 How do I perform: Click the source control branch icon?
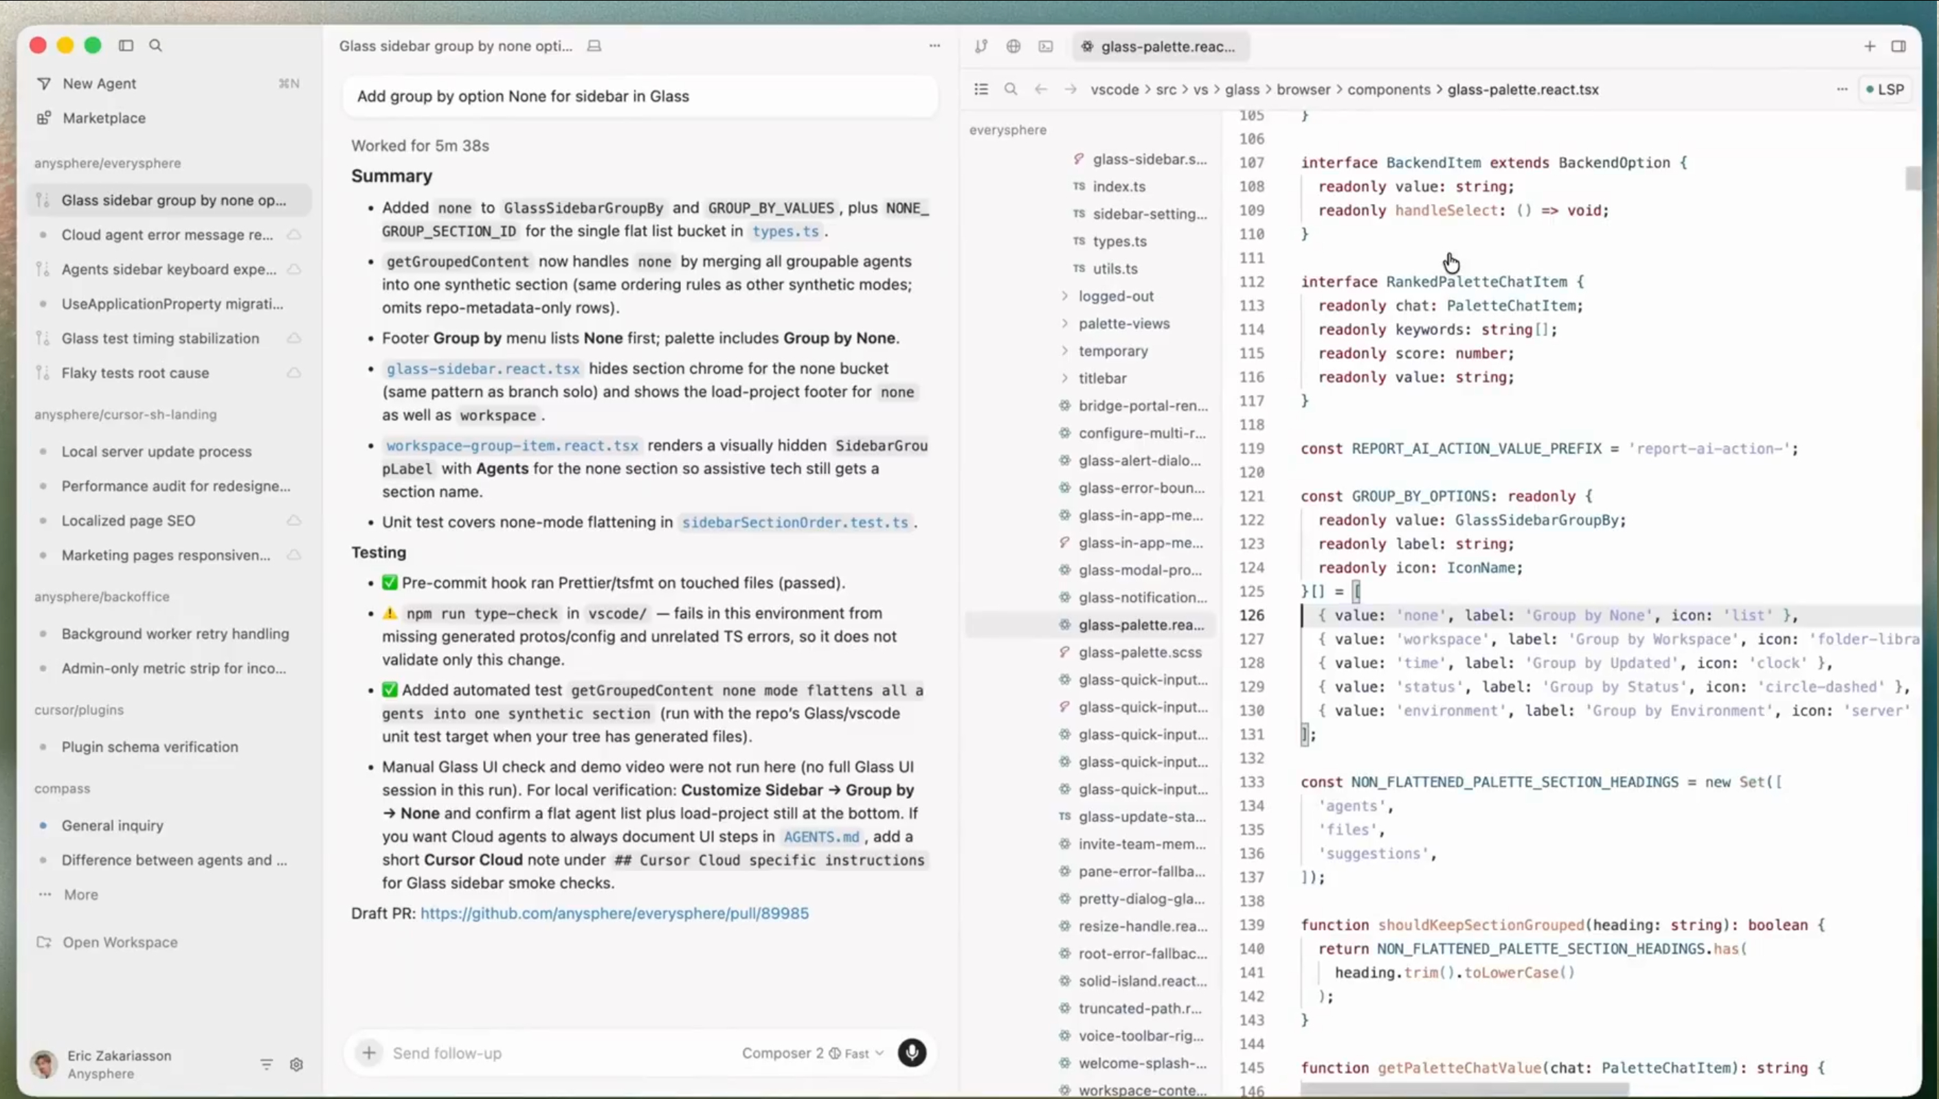point(980,46)
